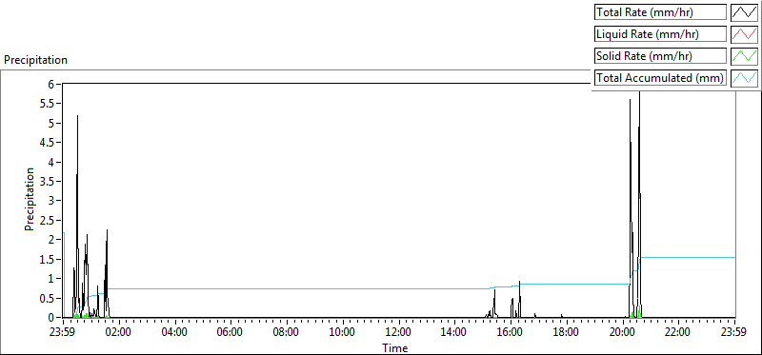
Task: Click the blue Total Accumulated legend line icon
Action: click(x=745, y=78)
